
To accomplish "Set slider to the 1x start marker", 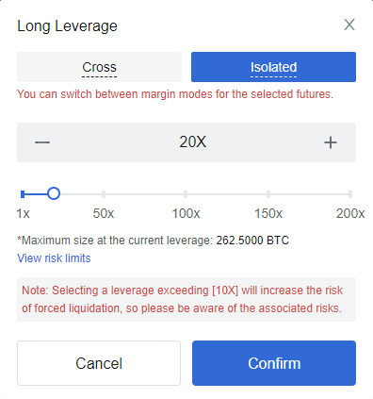I will (x=23, y=194).
